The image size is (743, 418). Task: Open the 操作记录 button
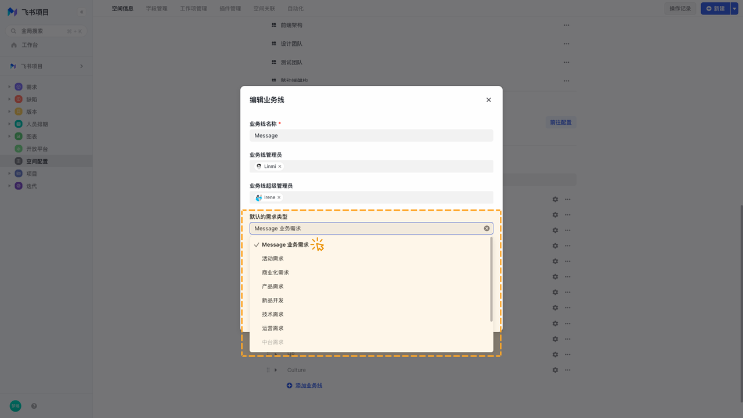coord(680,9)
